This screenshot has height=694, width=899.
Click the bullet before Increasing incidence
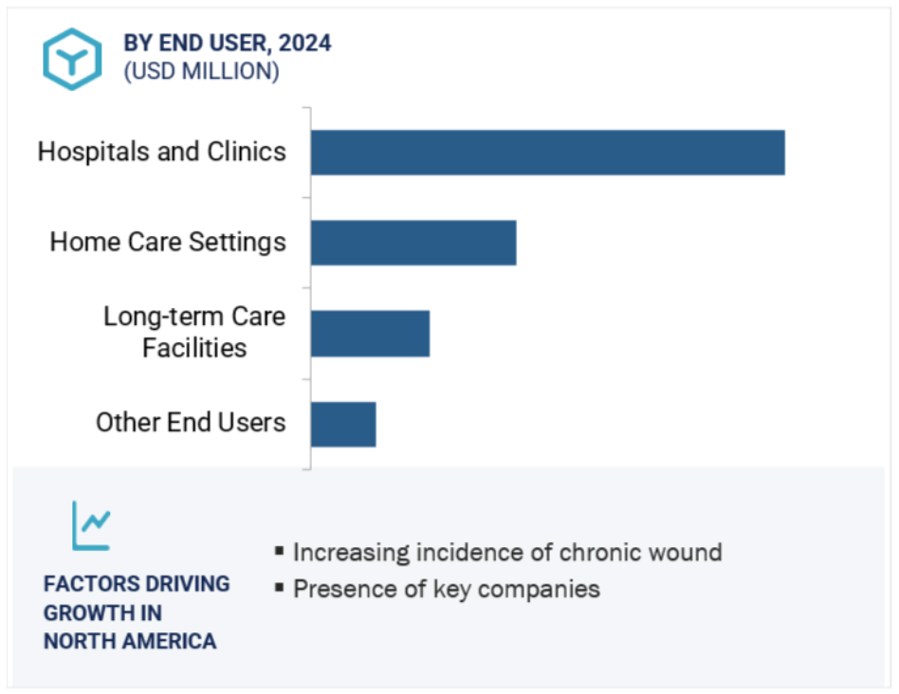coord(279,551)
